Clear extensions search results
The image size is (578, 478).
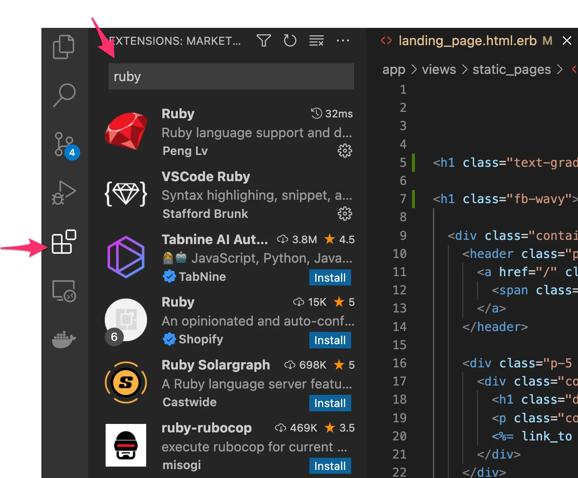click(x=316, y=41)
